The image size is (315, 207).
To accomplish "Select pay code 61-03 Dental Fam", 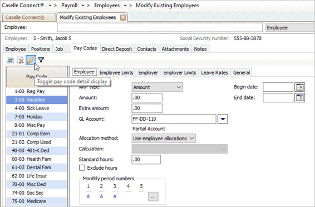I will [x=37, y=167].
